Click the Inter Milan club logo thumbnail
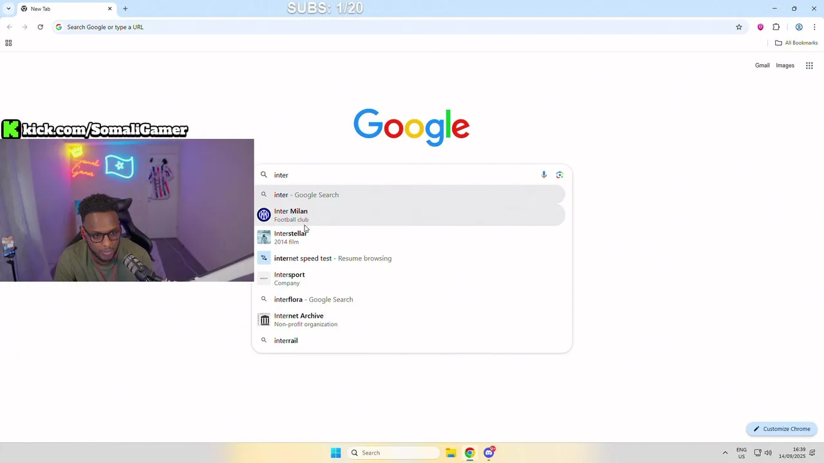This screenshot has height=463, width=824. pyautogui.click(x=264, y=215)
